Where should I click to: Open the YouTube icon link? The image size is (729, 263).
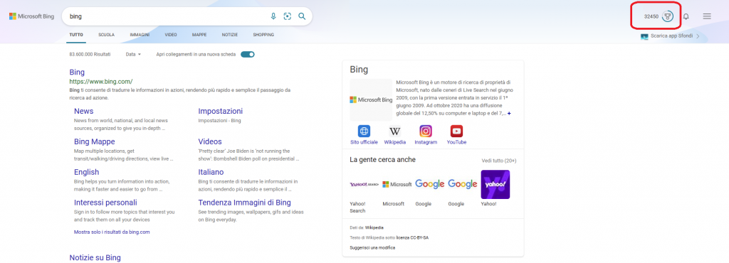pos(456,131)
